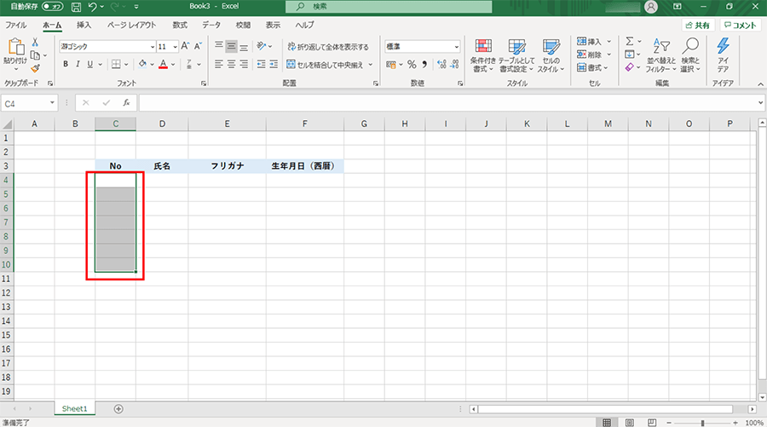Toggle the AutoSave (自動保存) switch
The image size is (767, 427).
pyautogui.click(x=53, y=6)
